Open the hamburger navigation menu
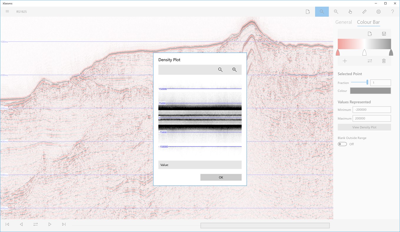 pyautogui.click(x=7, y=11)
